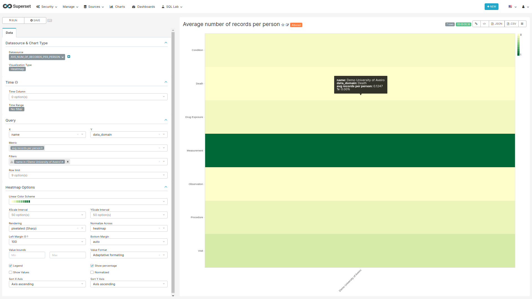This screenshot has height=299, width=532.
Task: Click the Value bounds Min field
Action: [27, 255]
